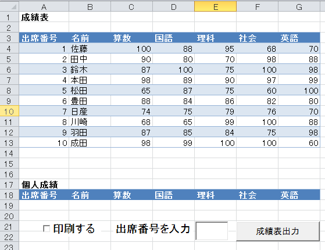Click 出席番号 header in row 3
325x250 pixels.
pyautogui.click(x=44, y=38)
